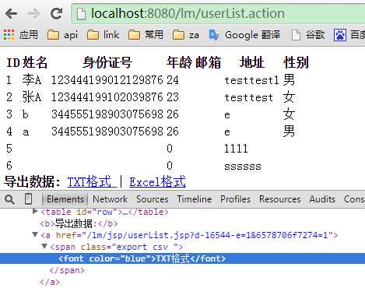Screen dimensions: 365x288
Task: Expand the table id="row" node
Action: 35,212
